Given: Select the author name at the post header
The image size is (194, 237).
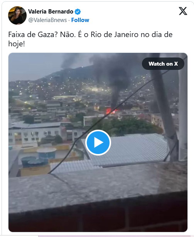Looking at the screenshot, I should point(51,12).
